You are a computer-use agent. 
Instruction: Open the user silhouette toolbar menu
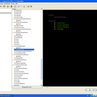pos(12,6)
